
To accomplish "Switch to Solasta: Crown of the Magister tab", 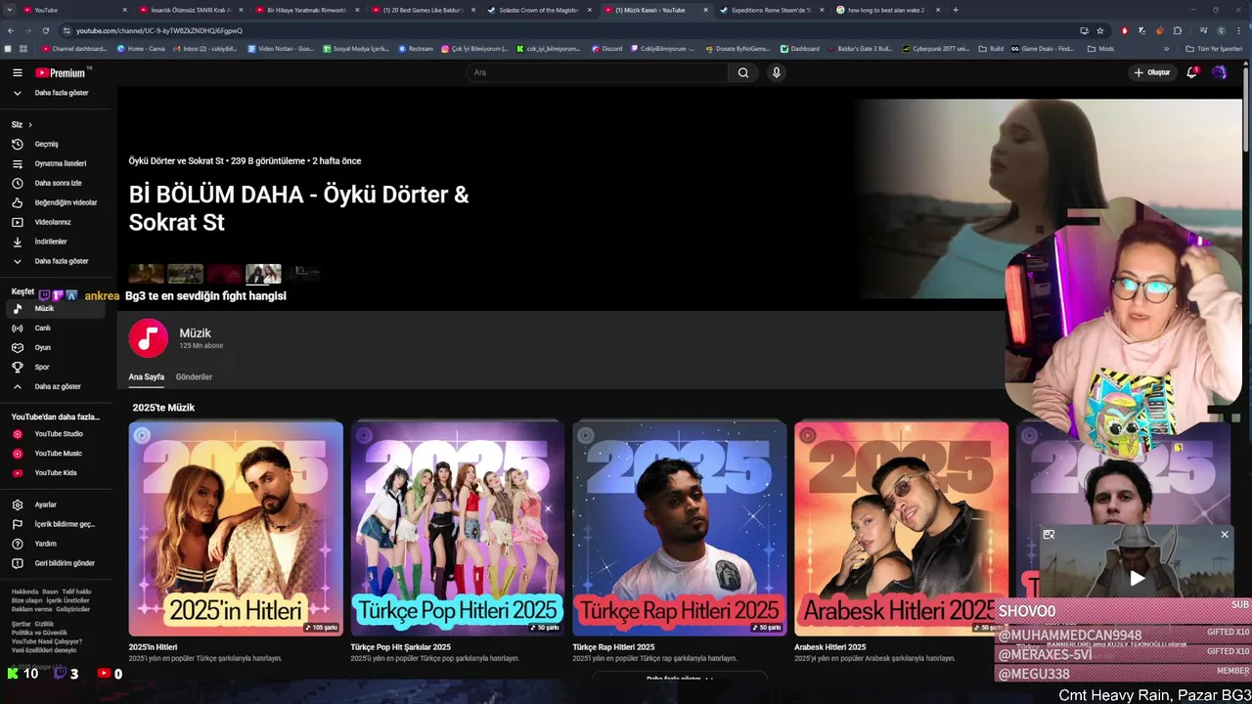I will [539, 10].
